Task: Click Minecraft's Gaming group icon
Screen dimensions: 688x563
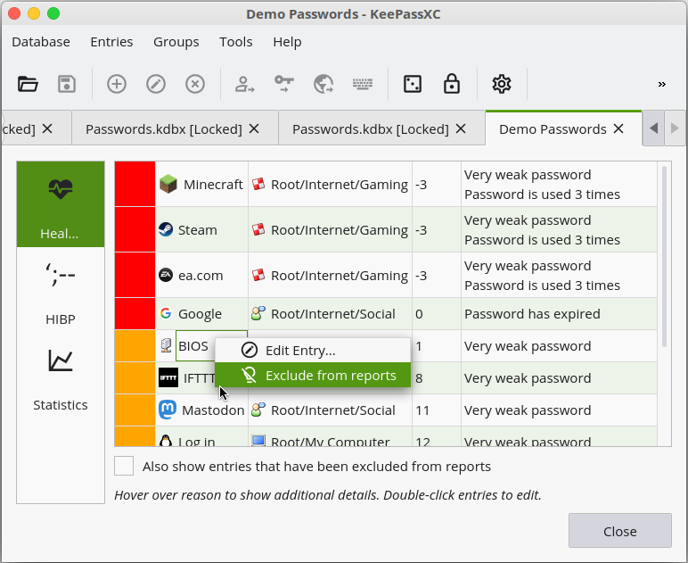Action: [258, 184]
